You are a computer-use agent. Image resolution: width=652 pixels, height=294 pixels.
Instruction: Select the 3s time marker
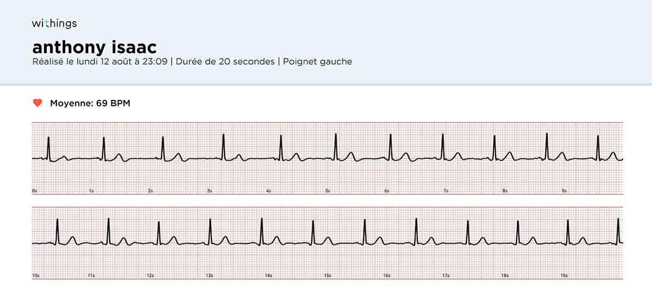click(x=209, y=191)
